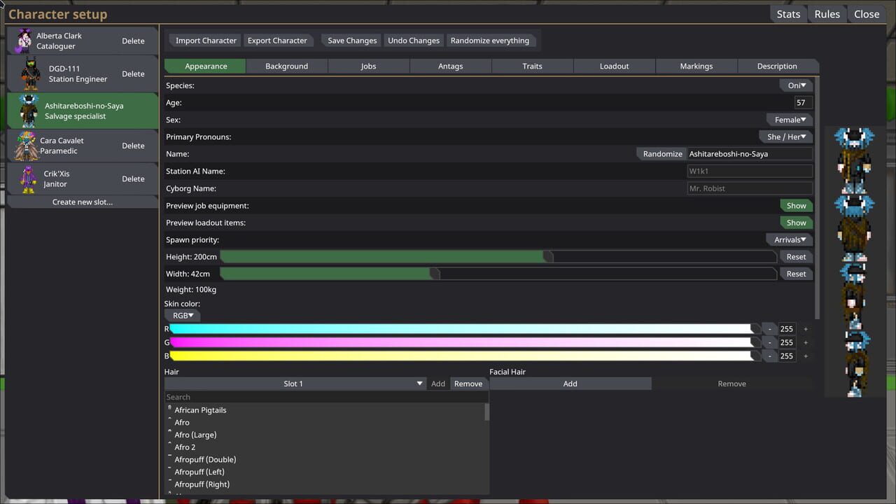Click Cara Cavalet's paramedic portrait icon
The image size is (896, 504).
point(27,145)
